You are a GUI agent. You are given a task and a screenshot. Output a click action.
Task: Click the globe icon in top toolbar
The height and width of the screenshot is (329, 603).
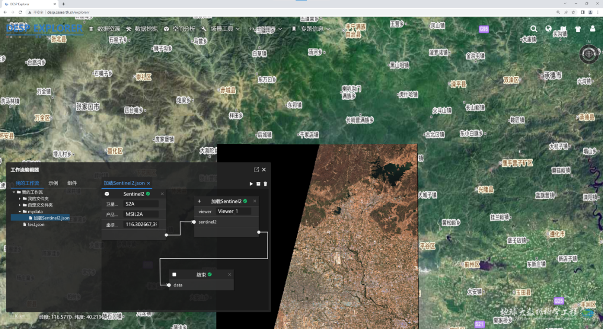tap(548, 29)
